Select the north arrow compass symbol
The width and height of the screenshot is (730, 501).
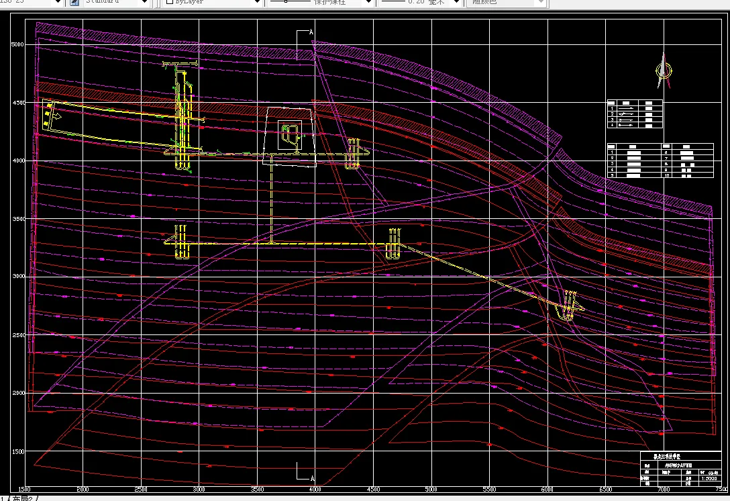pos(664,71)
